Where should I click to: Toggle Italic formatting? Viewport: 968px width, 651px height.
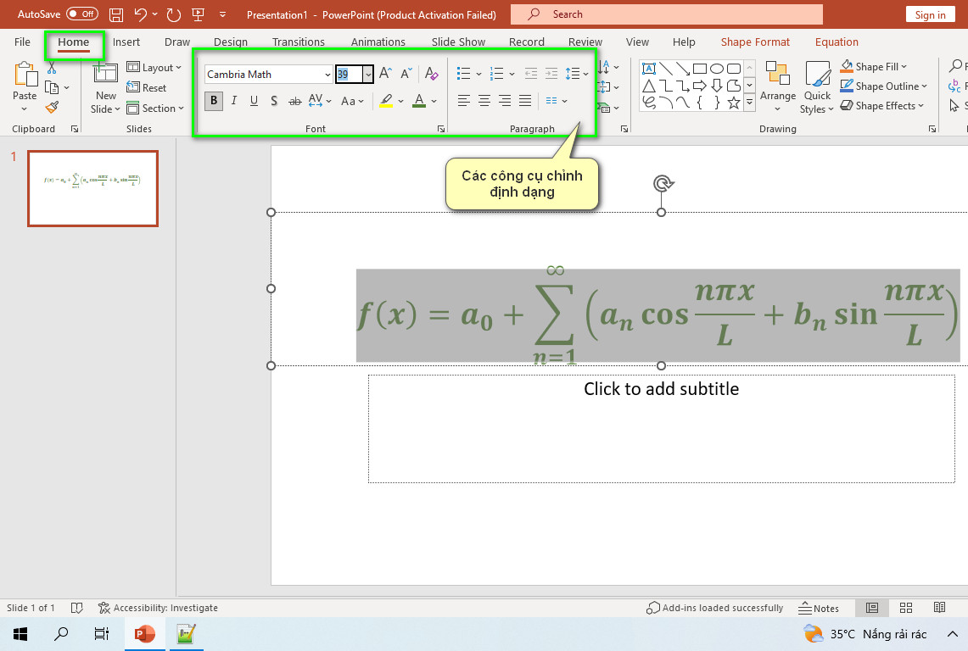click(x=234, y=101)
